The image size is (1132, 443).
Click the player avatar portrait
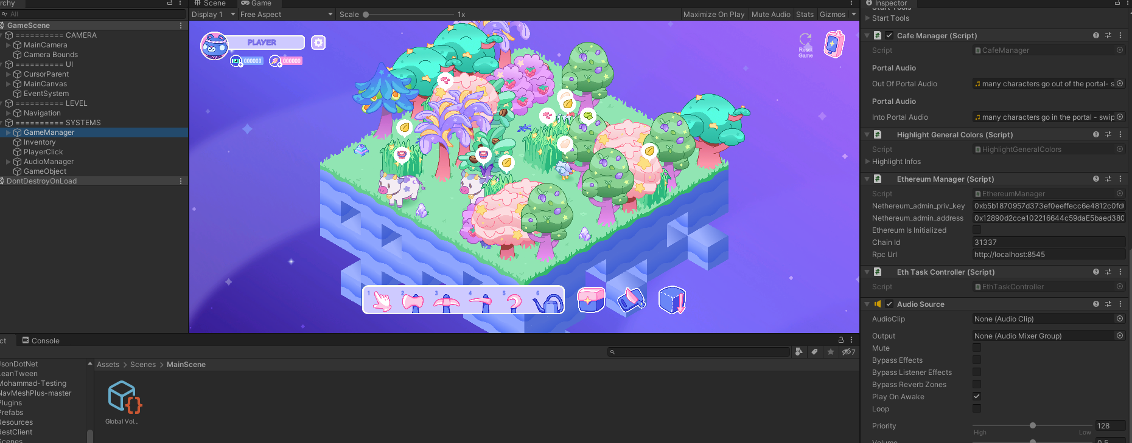point(215,46)
